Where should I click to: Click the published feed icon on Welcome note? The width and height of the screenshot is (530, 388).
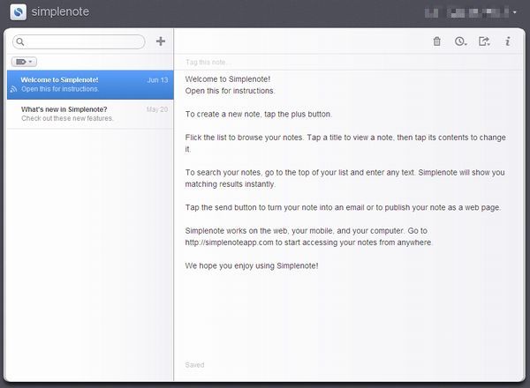point(13,89)
